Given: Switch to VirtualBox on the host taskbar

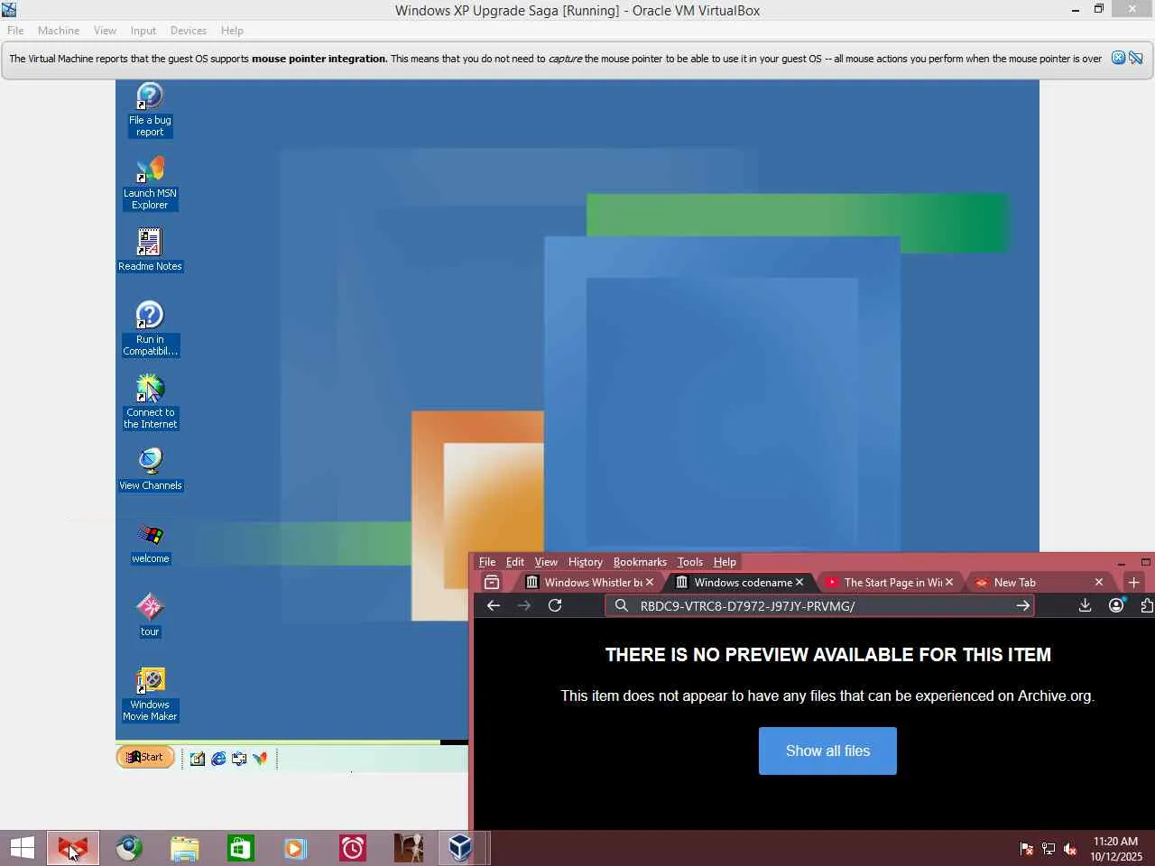Looking at the screenshot, I should point(461,848).
